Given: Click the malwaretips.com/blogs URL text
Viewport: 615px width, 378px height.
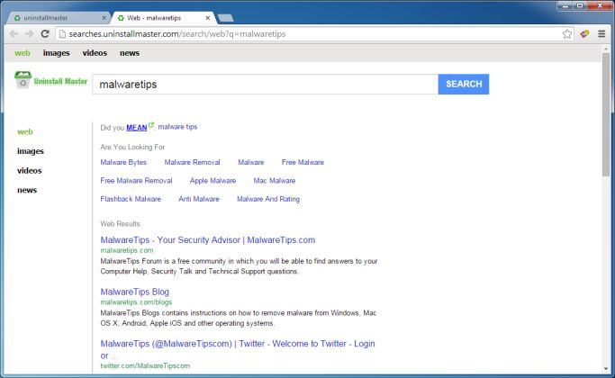Looking at the screenshot, I should pos(136,301).
